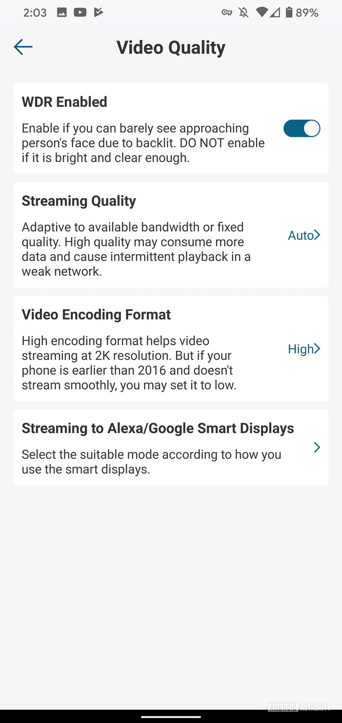Tap the back arrow icon

pos(23,47)
